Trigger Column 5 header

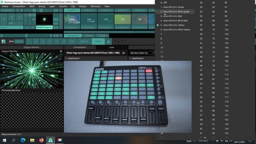[140, 10]
